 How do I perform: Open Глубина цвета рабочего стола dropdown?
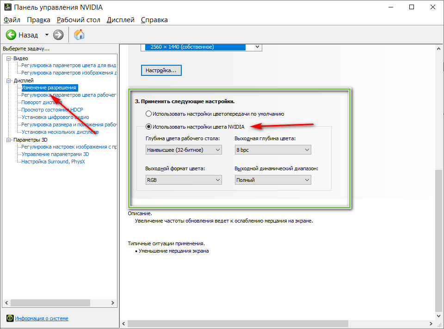point(184,150)
